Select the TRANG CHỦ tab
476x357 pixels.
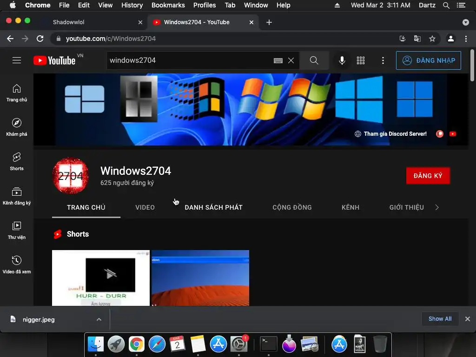coord(86,207)
